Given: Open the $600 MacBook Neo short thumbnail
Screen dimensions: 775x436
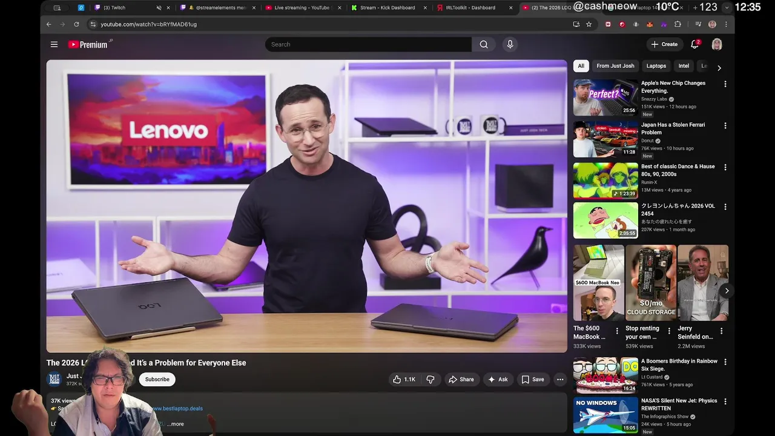Looking at the screenshot, I should [598, 283].
